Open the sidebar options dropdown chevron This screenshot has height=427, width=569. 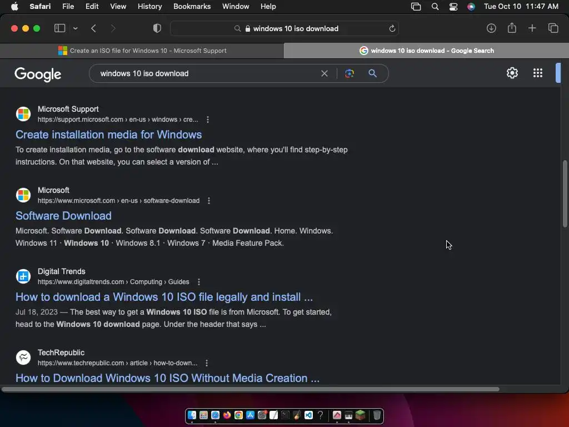75,28
